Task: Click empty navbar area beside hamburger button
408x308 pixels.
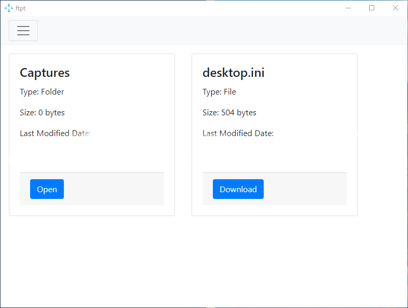Action: 208,31
